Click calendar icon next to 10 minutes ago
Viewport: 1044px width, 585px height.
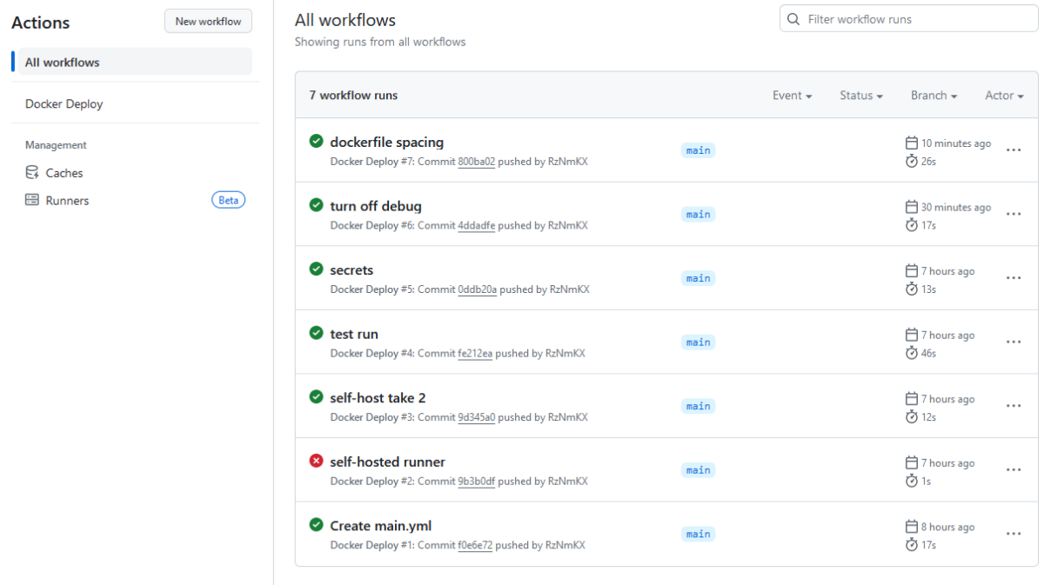tap(911, 143)
